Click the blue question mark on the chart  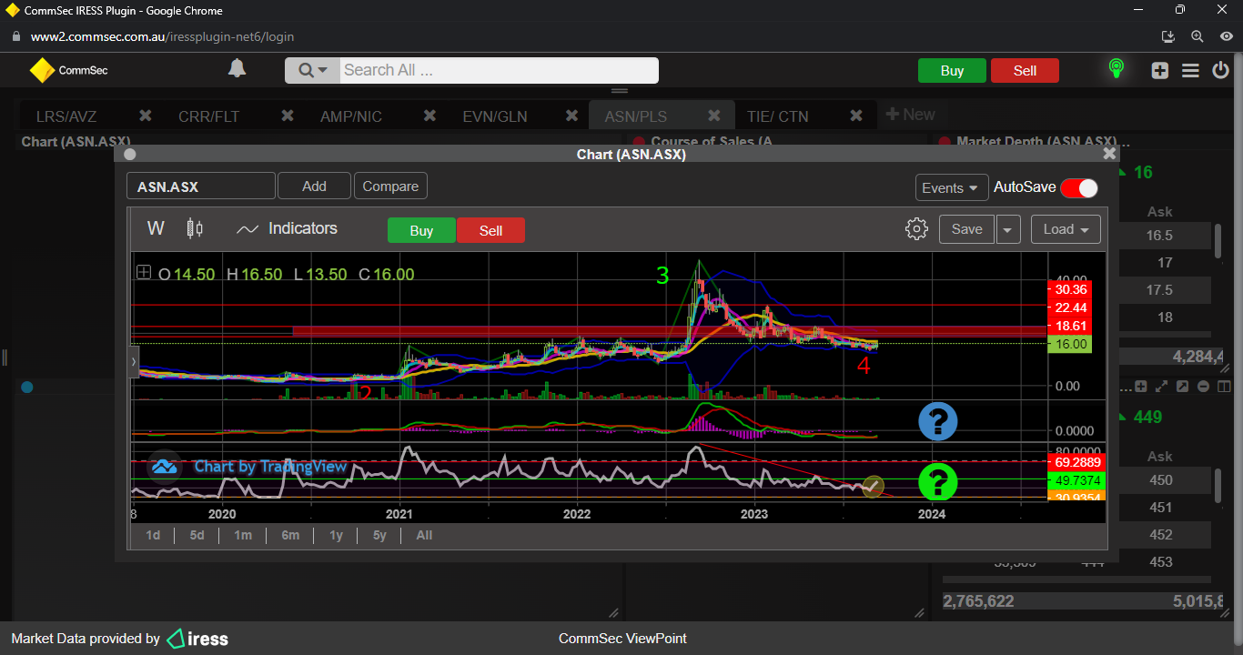tap(937, 422)
